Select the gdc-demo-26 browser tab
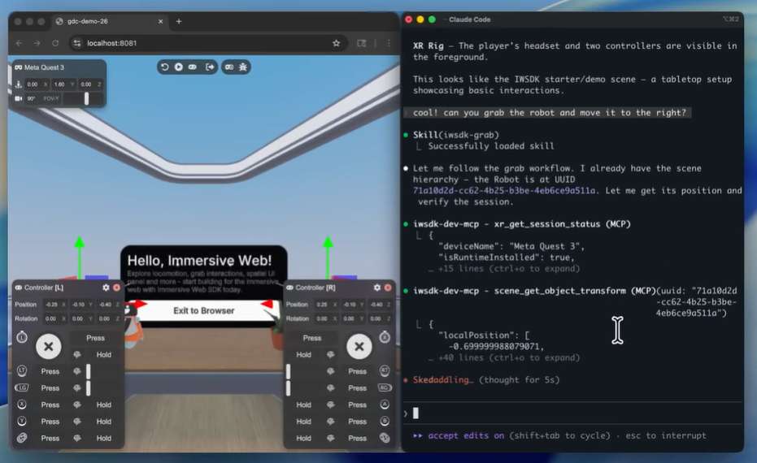 tap(106, 21)
